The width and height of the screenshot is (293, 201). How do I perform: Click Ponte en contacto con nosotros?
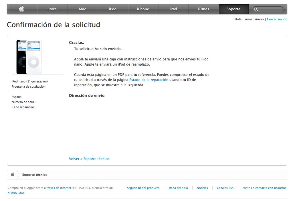pyautogui.click(x=264, y=188)
